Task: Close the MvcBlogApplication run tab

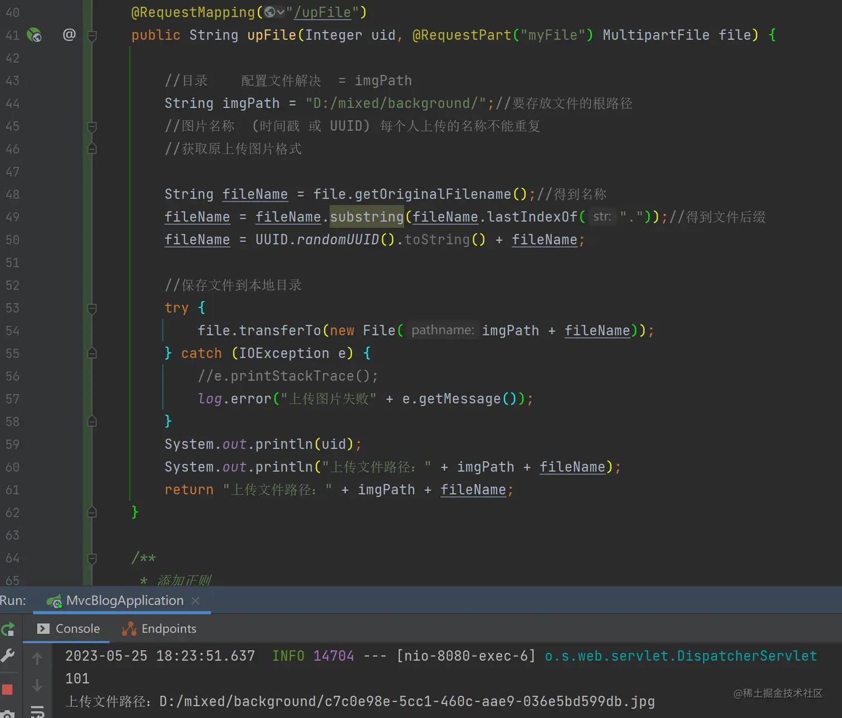Action: [195, 601]
